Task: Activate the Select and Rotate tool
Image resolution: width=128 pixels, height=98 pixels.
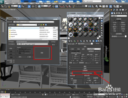Action: point(36,6)
